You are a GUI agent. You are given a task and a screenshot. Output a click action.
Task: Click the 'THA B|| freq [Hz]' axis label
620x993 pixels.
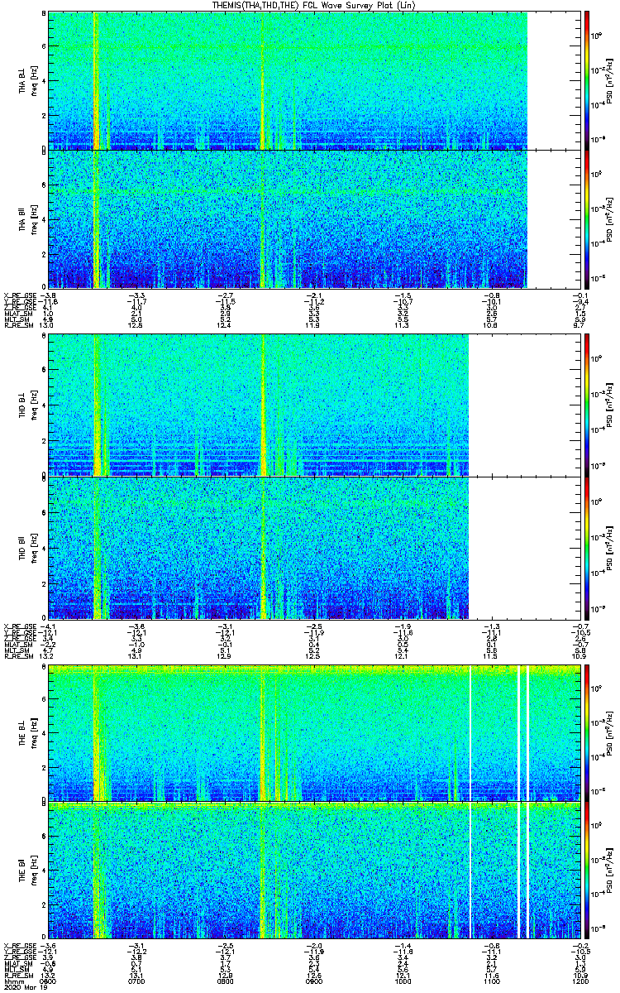(x=28, y=219)
